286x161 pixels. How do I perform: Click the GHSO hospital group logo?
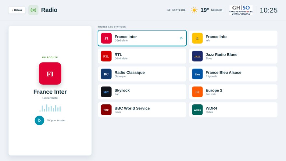(x=241, y=10)
